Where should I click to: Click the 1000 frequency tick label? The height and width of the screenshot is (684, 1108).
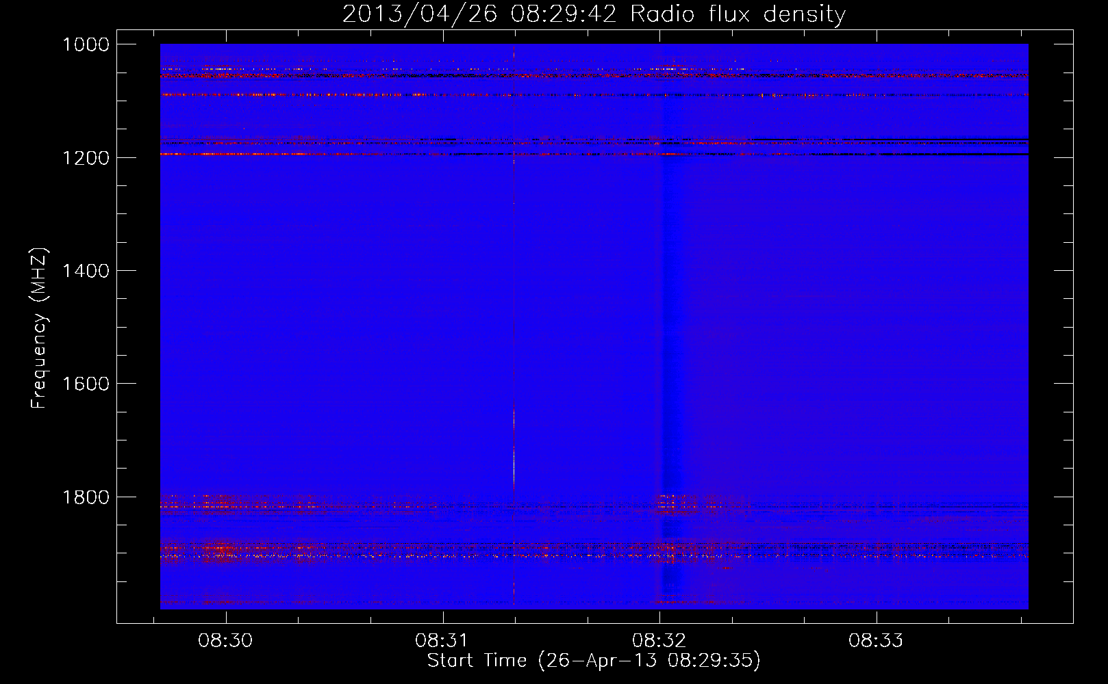86,44
